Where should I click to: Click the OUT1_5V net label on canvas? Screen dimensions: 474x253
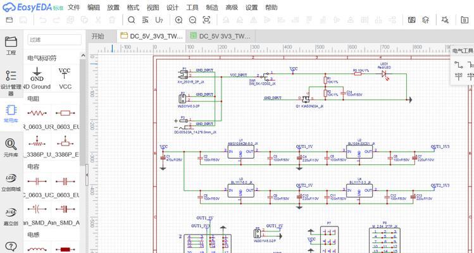[304, 147]
